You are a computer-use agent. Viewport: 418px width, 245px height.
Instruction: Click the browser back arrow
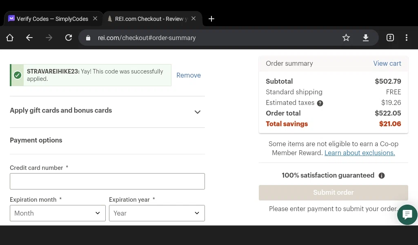[29, 38]
